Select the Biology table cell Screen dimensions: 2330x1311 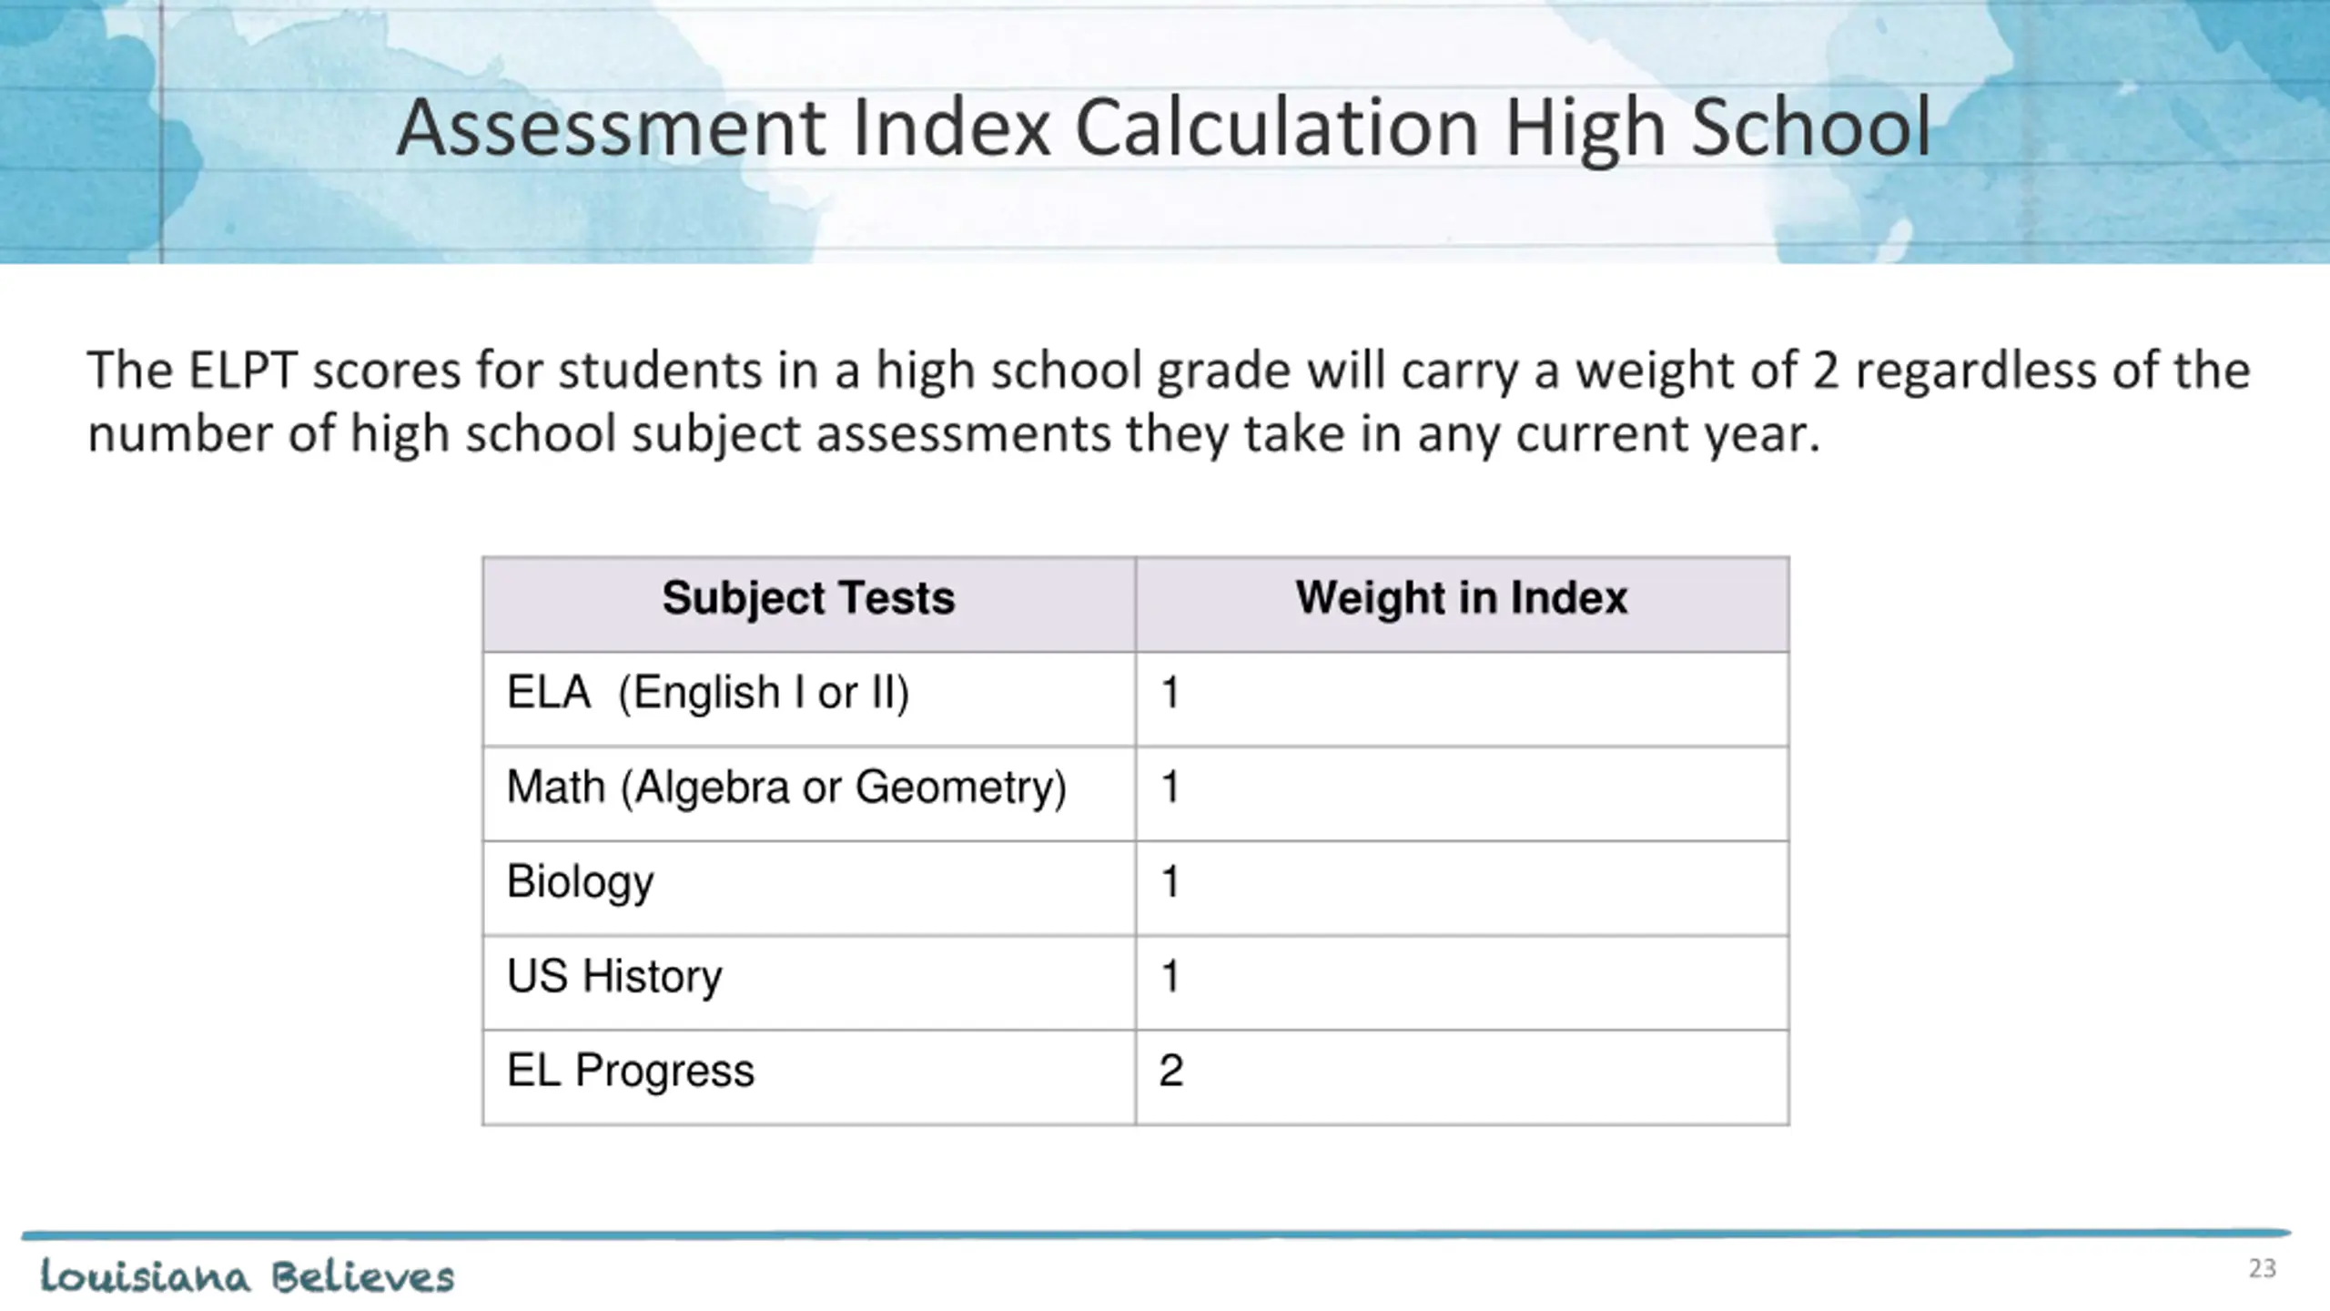tap(809, 889)
